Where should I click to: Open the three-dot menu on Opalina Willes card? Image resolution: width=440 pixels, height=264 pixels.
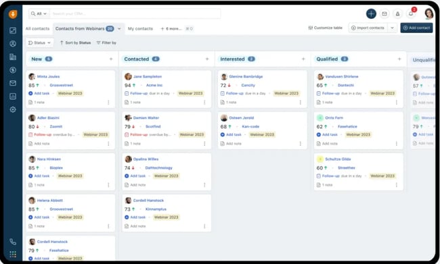tap(204, 185)
